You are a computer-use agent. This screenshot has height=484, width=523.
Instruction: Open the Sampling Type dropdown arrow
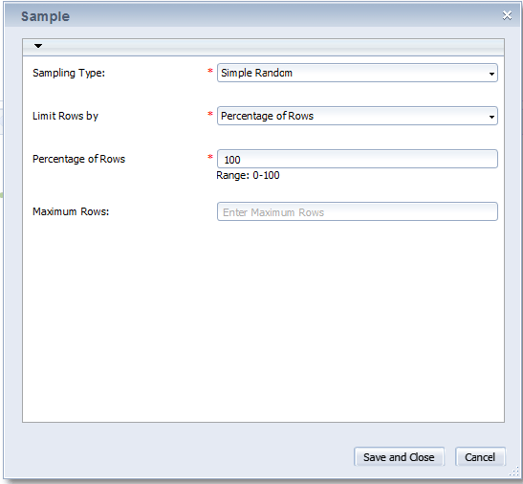tap(491, 74)
